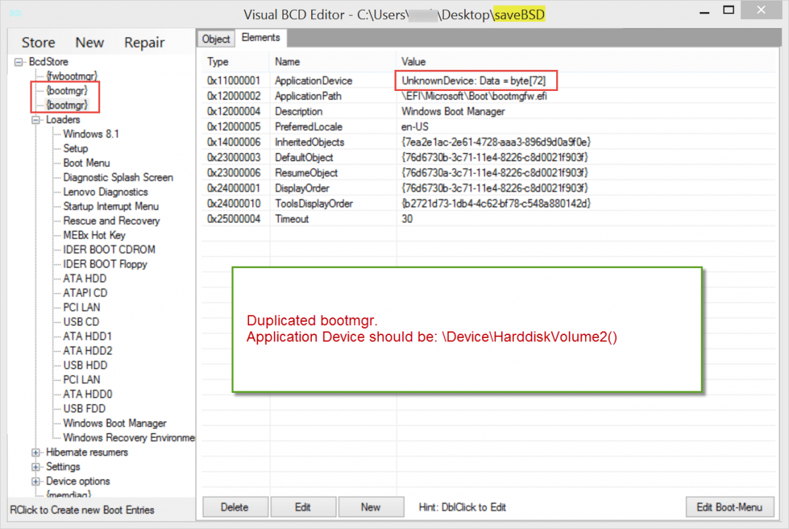Click the Delete button
This screenshot has width=789, height=529.
pos(234,506)
